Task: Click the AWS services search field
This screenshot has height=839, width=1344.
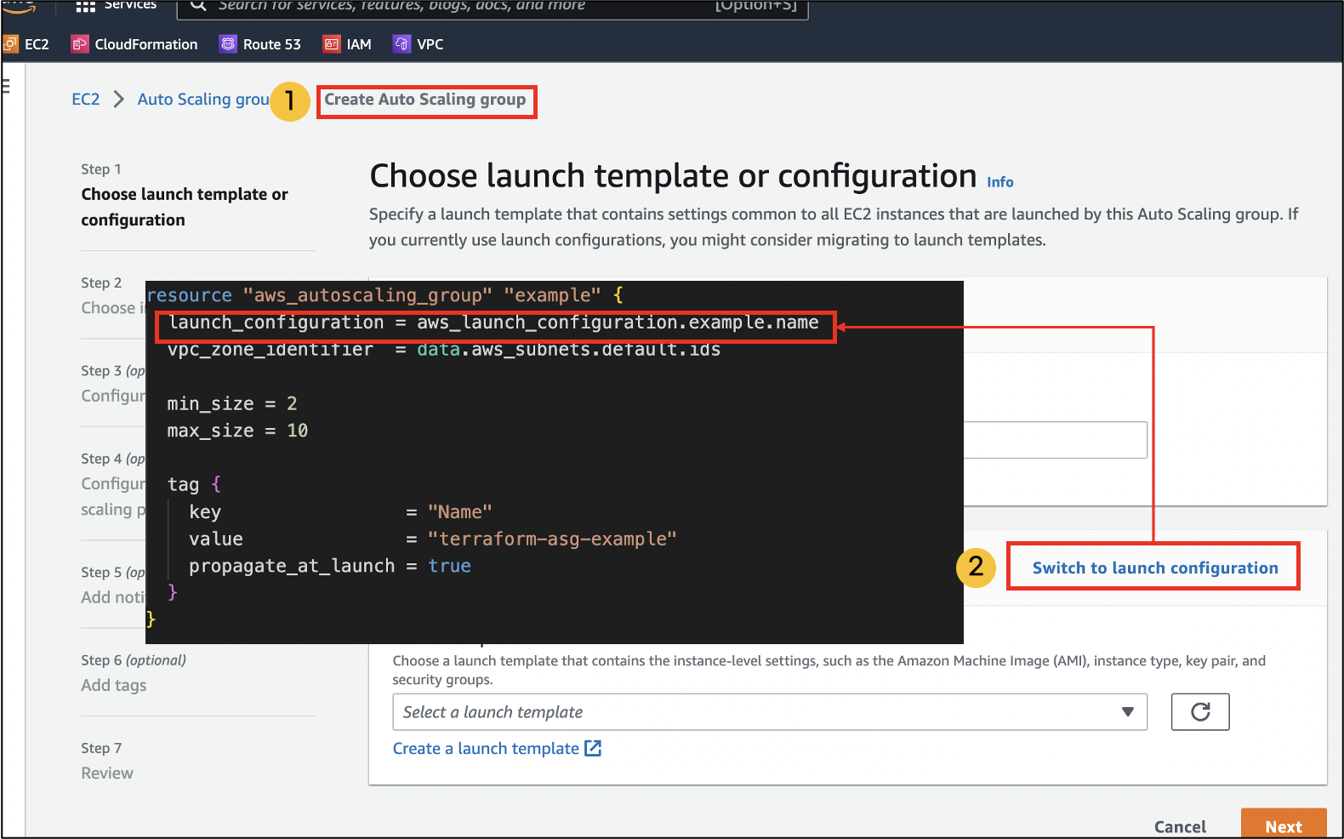Action: click(x=493, y=8)
